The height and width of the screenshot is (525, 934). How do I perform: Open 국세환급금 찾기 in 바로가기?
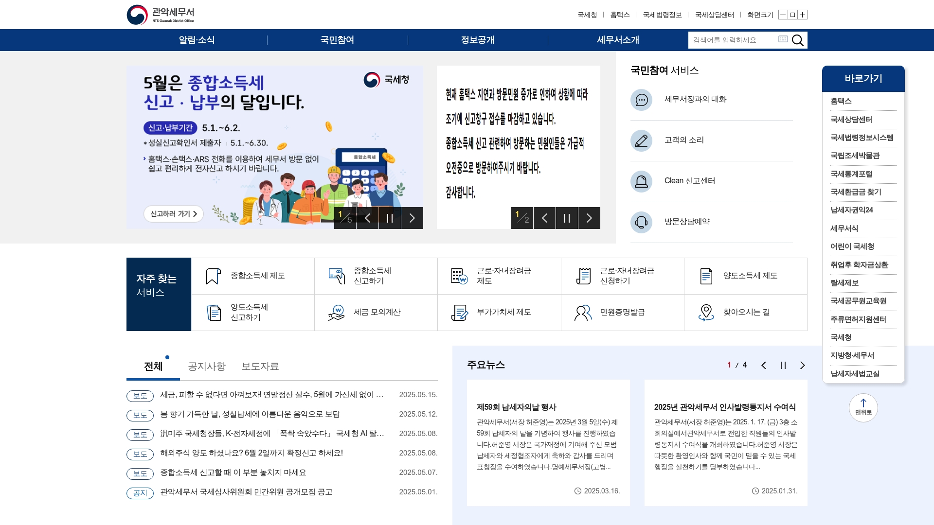tap(856, 192)
